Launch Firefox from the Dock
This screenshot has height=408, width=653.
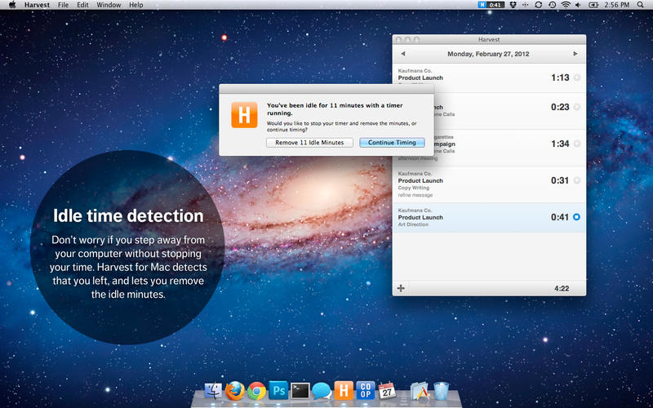pyautogui.click(x=235, y=391)
